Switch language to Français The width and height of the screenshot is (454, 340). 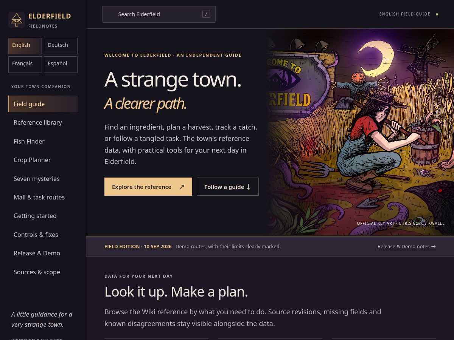pyautogui.click(x=25, y=65)
